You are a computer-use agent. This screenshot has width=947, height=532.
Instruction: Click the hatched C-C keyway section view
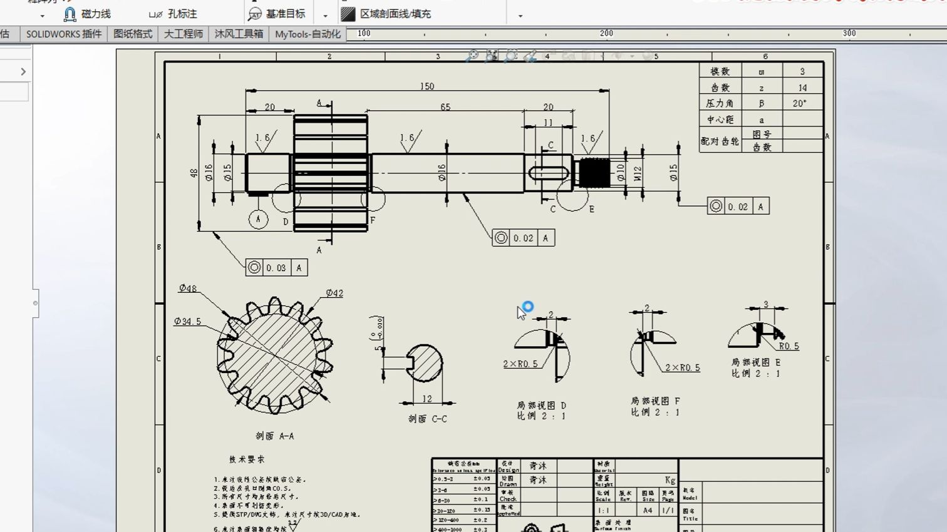425,363
